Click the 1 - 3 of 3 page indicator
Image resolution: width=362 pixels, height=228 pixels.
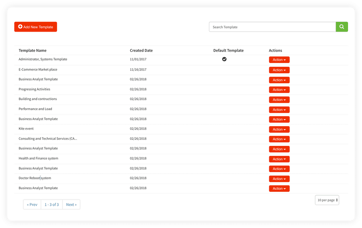pos(52,205)
